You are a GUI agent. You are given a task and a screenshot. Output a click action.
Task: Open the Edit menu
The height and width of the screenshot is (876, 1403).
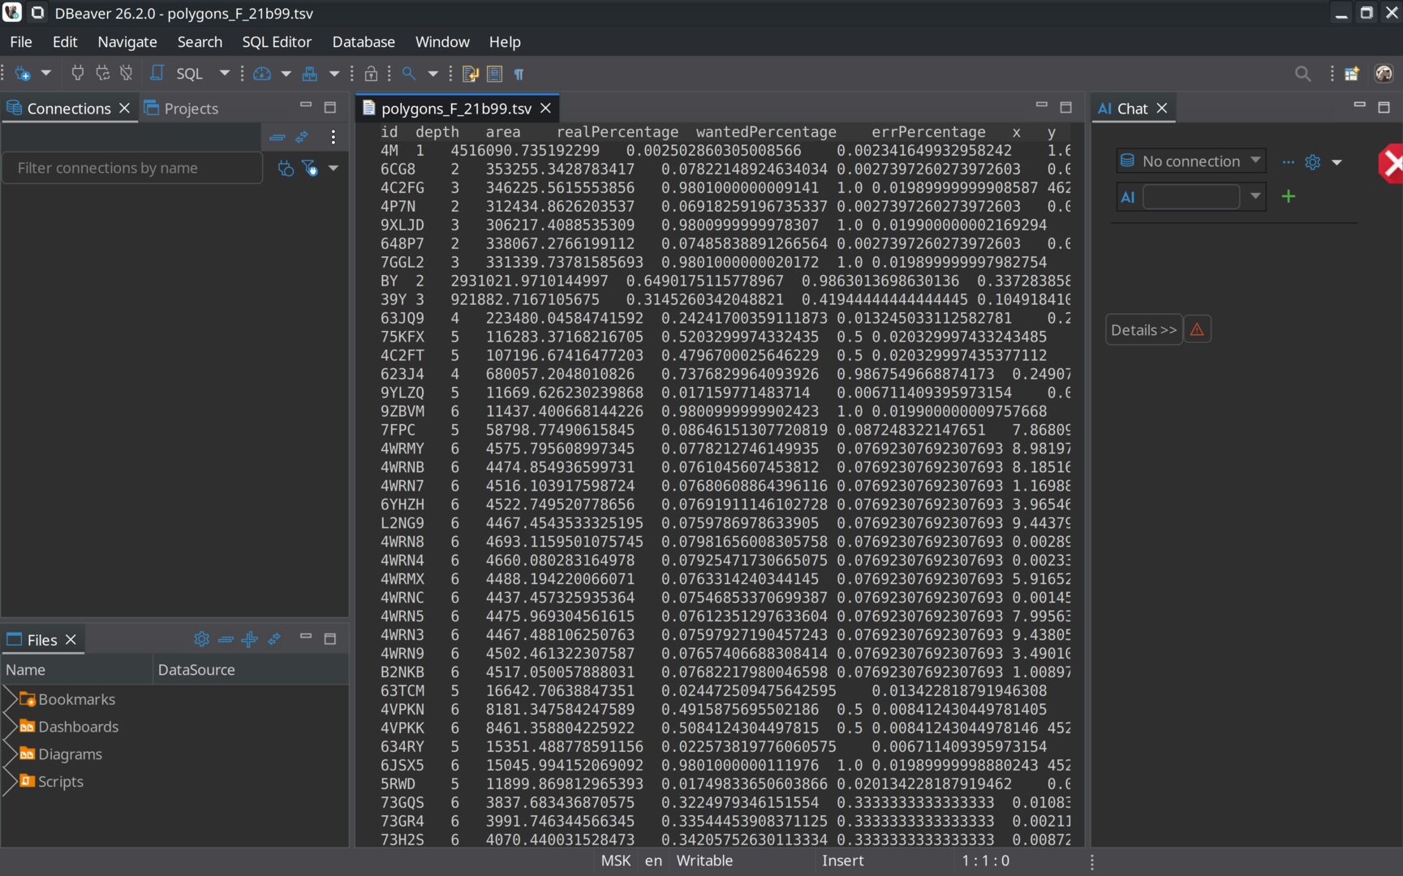click(x=65, y=41)
